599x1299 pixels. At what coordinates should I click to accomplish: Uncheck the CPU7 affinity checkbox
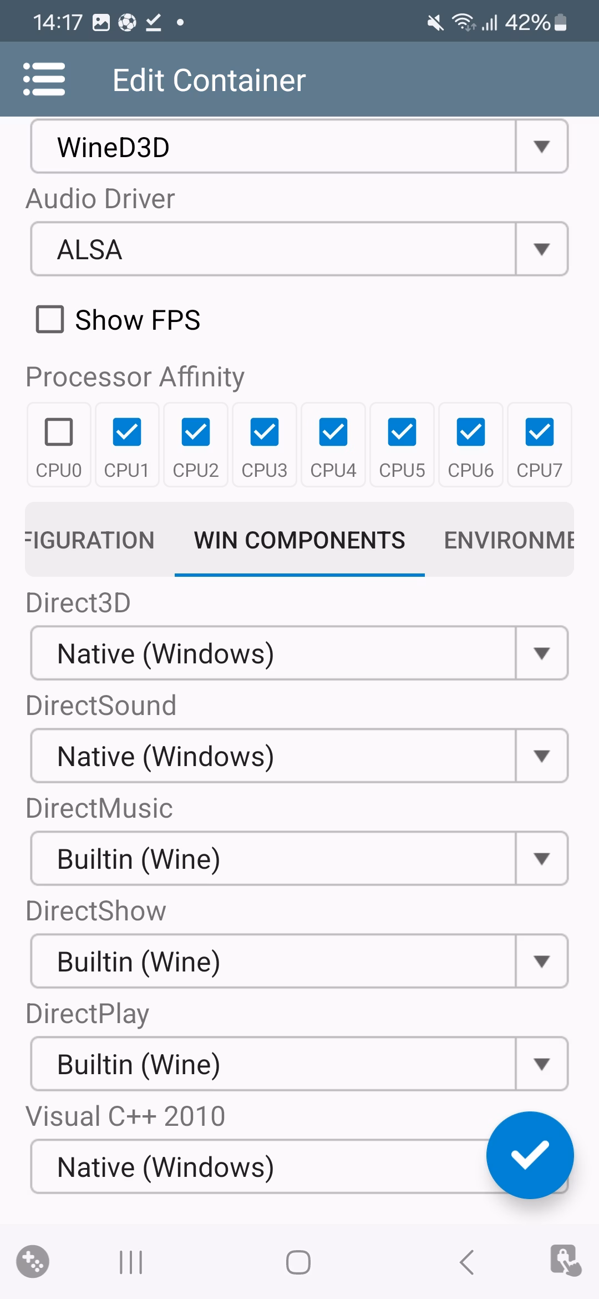tap(540, 432)
